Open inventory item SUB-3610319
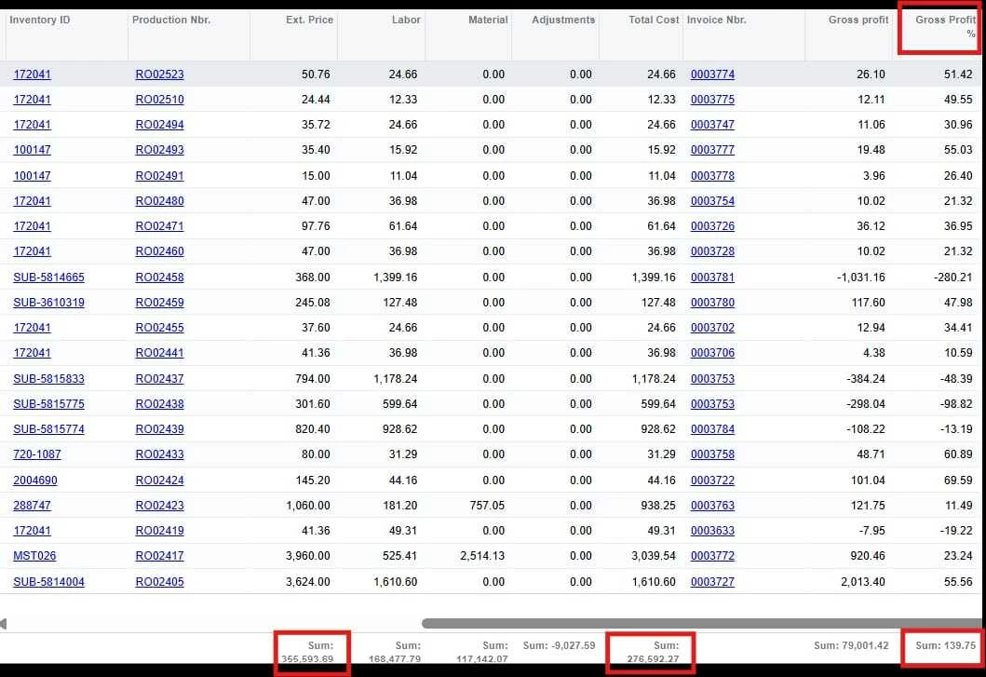Screen dimensions: 986x677 coord(48,302)
